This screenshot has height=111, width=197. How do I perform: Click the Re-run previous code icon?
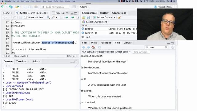point(72,17)
